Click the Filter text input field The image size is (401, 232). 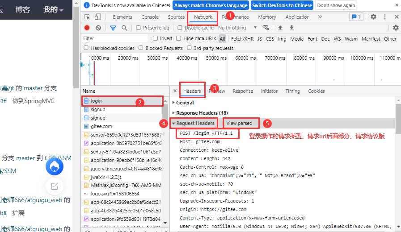(x=114, y=38)
